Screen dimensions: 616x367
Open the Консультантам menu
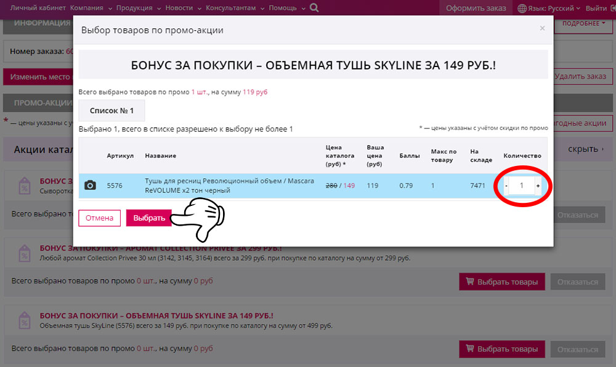pyautogui.click(x=235, y=8)
